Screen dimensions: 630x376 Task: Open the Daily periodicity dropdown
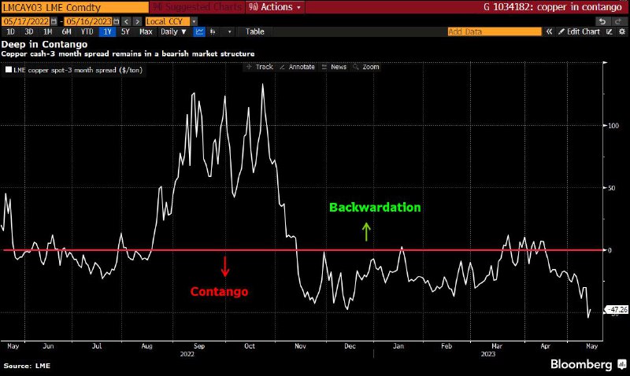click(x=173, y=31)
